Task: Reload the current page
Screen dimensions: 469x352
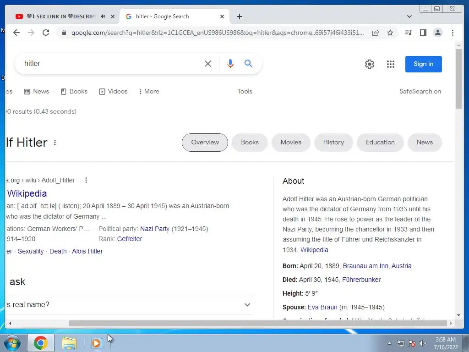Action: (x=46, y=33)
